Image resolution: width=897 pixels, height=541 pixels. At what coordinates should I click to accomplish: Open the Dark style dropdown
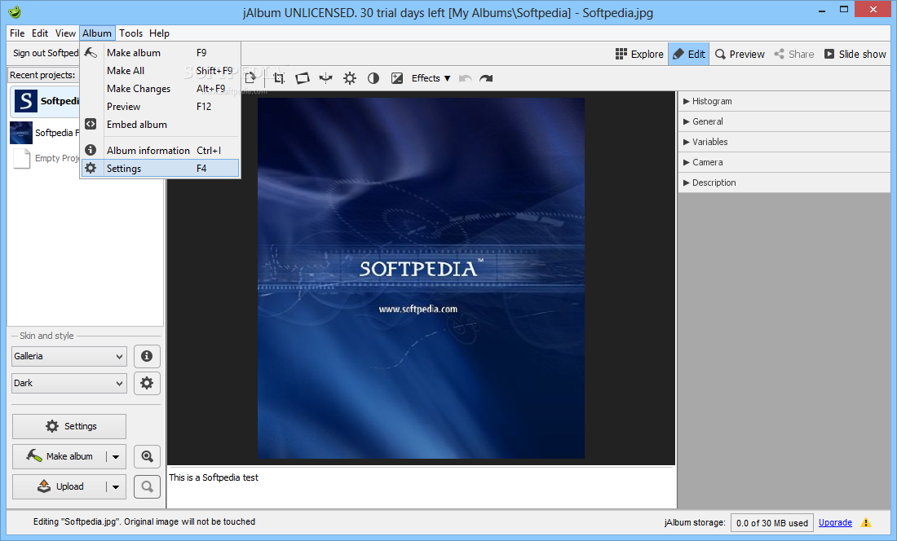coord(68,383)
